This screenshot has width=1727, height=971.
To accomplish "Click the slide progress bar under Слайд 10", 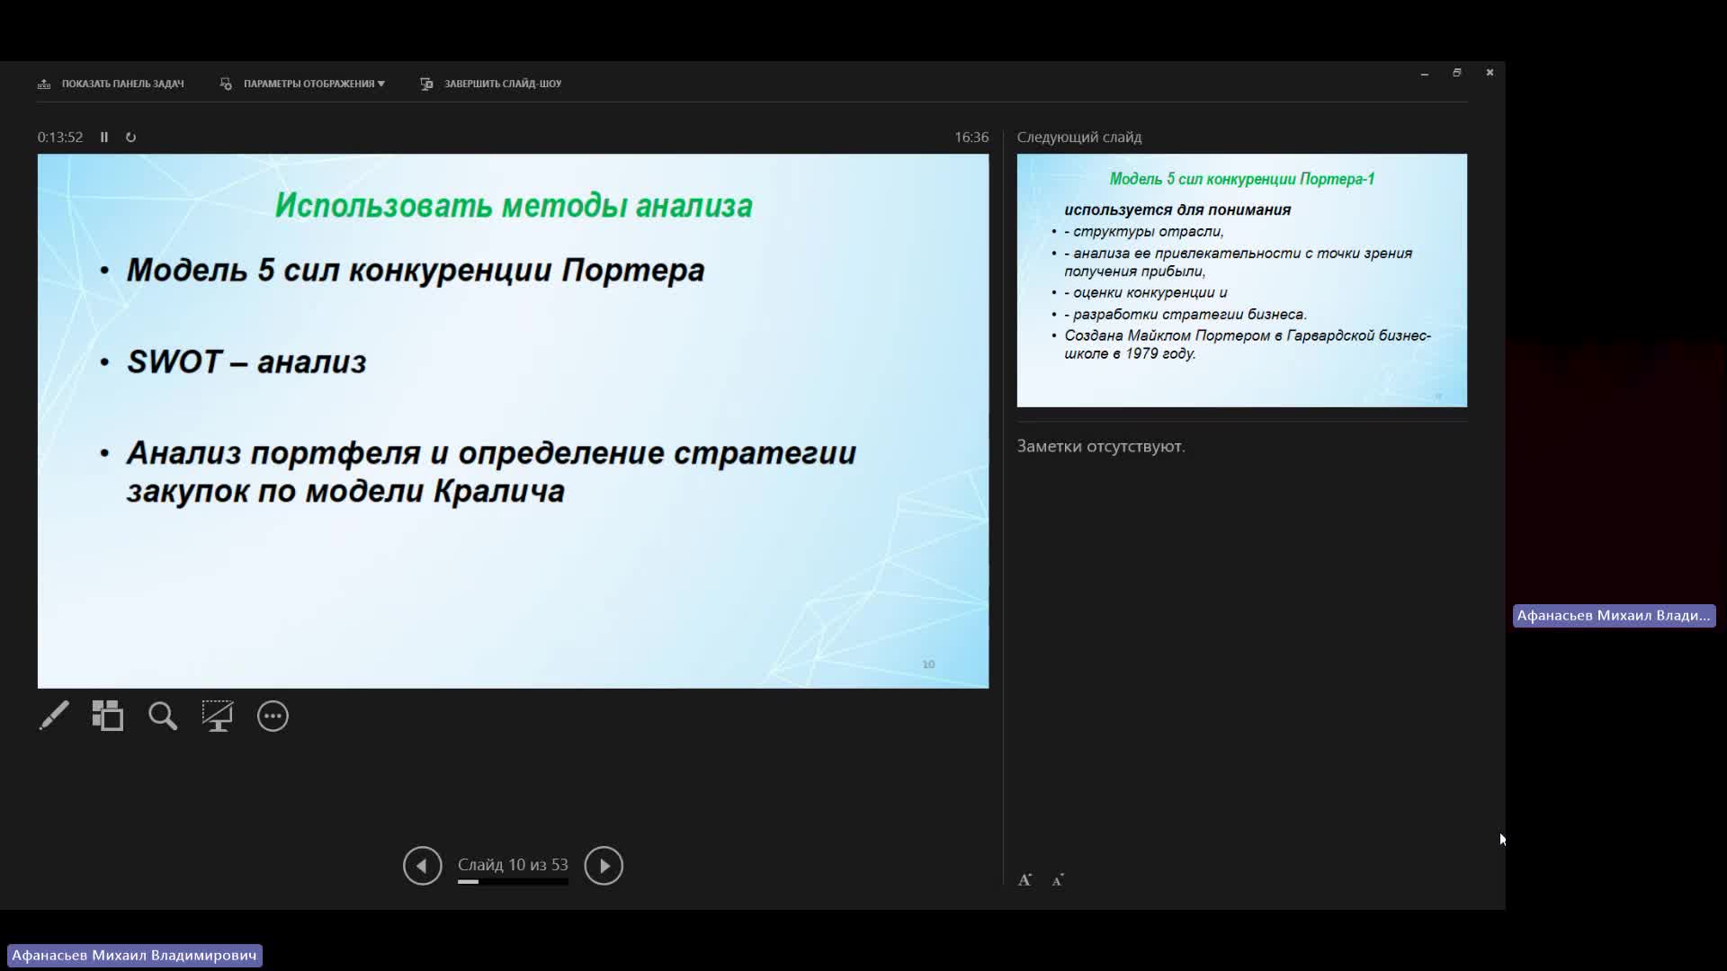I will [513, 882].
